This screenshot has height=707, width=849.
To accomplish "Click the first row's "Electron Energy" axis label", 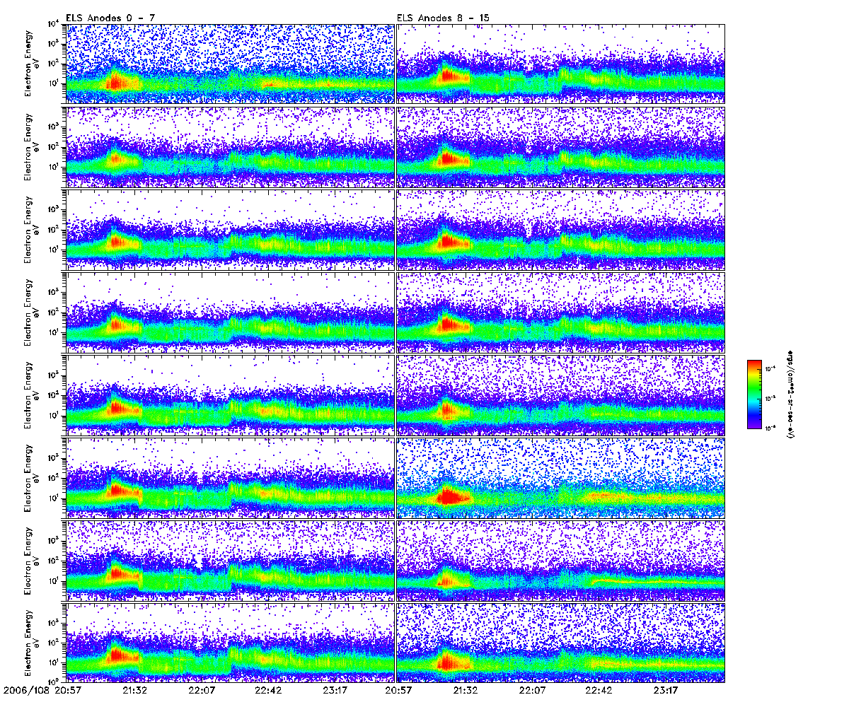I will (x=29, y=64).
